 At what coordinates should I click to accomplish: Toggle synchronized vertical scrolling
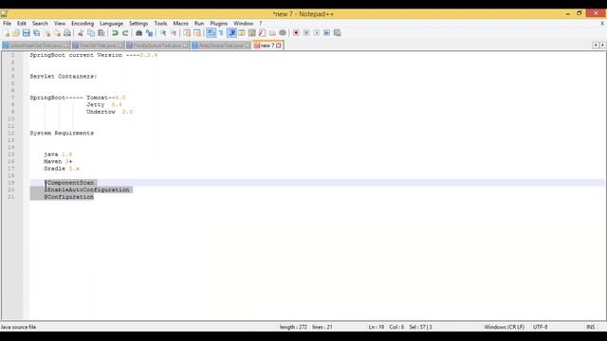tap(187, 33)
